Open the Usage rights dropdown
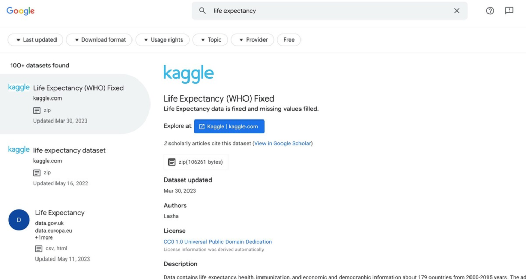The image size is (526, 279). 162,40
